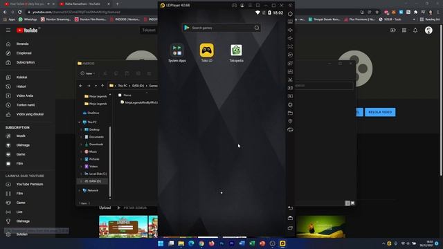The image size is (443, 249).
Task: Click magnifier icon in Search games bar
Action: click(257, 28)
